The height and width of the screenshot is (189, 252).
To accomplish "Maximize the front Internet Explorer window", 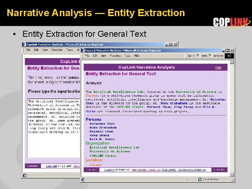I will [x=227, y=50].
